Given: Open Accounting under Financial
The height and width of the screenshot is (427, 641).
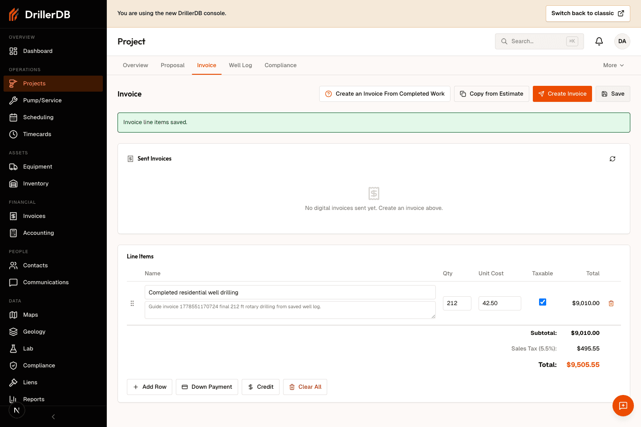Looking at the screenshot, I should coord(53,233).
